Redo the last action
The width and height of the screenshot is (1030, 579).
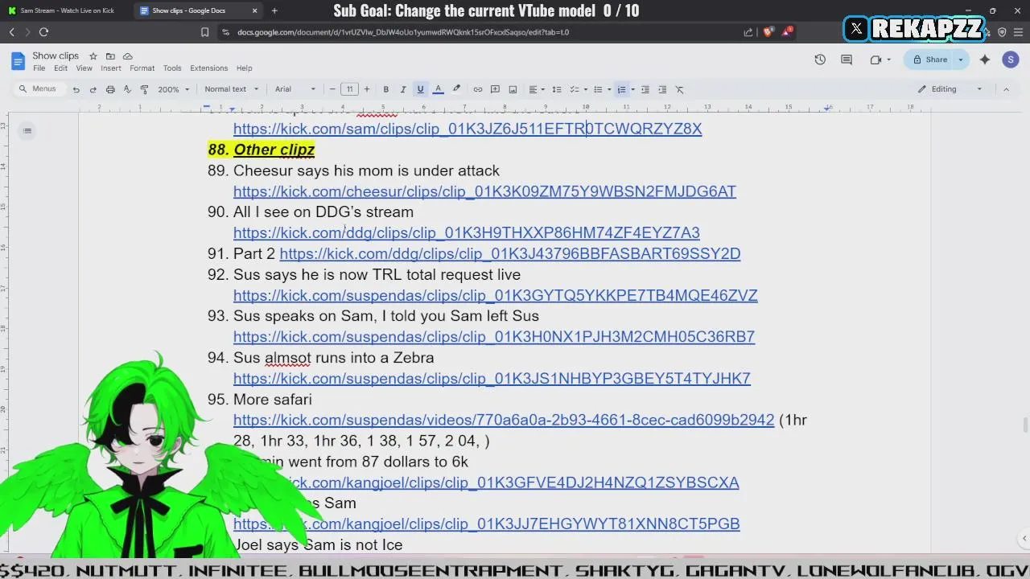[93, 89]
